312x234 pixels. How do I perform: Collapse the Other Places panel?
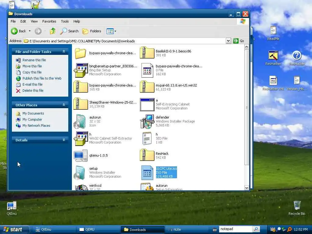64,105
